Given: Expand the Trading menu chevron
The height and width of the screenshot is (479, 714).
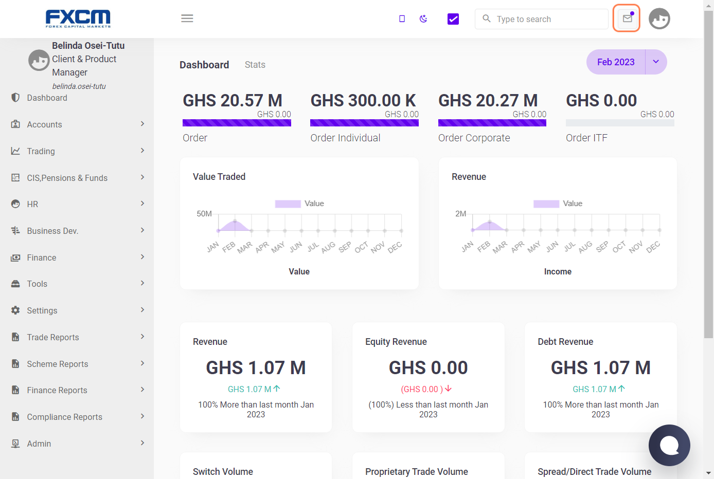Looking at the screenshot, I should pyautogui.click(x=142, y=151).
